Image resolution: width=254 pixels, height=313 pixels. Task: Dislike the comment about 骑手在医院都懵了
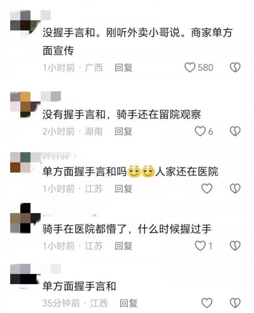point(235,246)
